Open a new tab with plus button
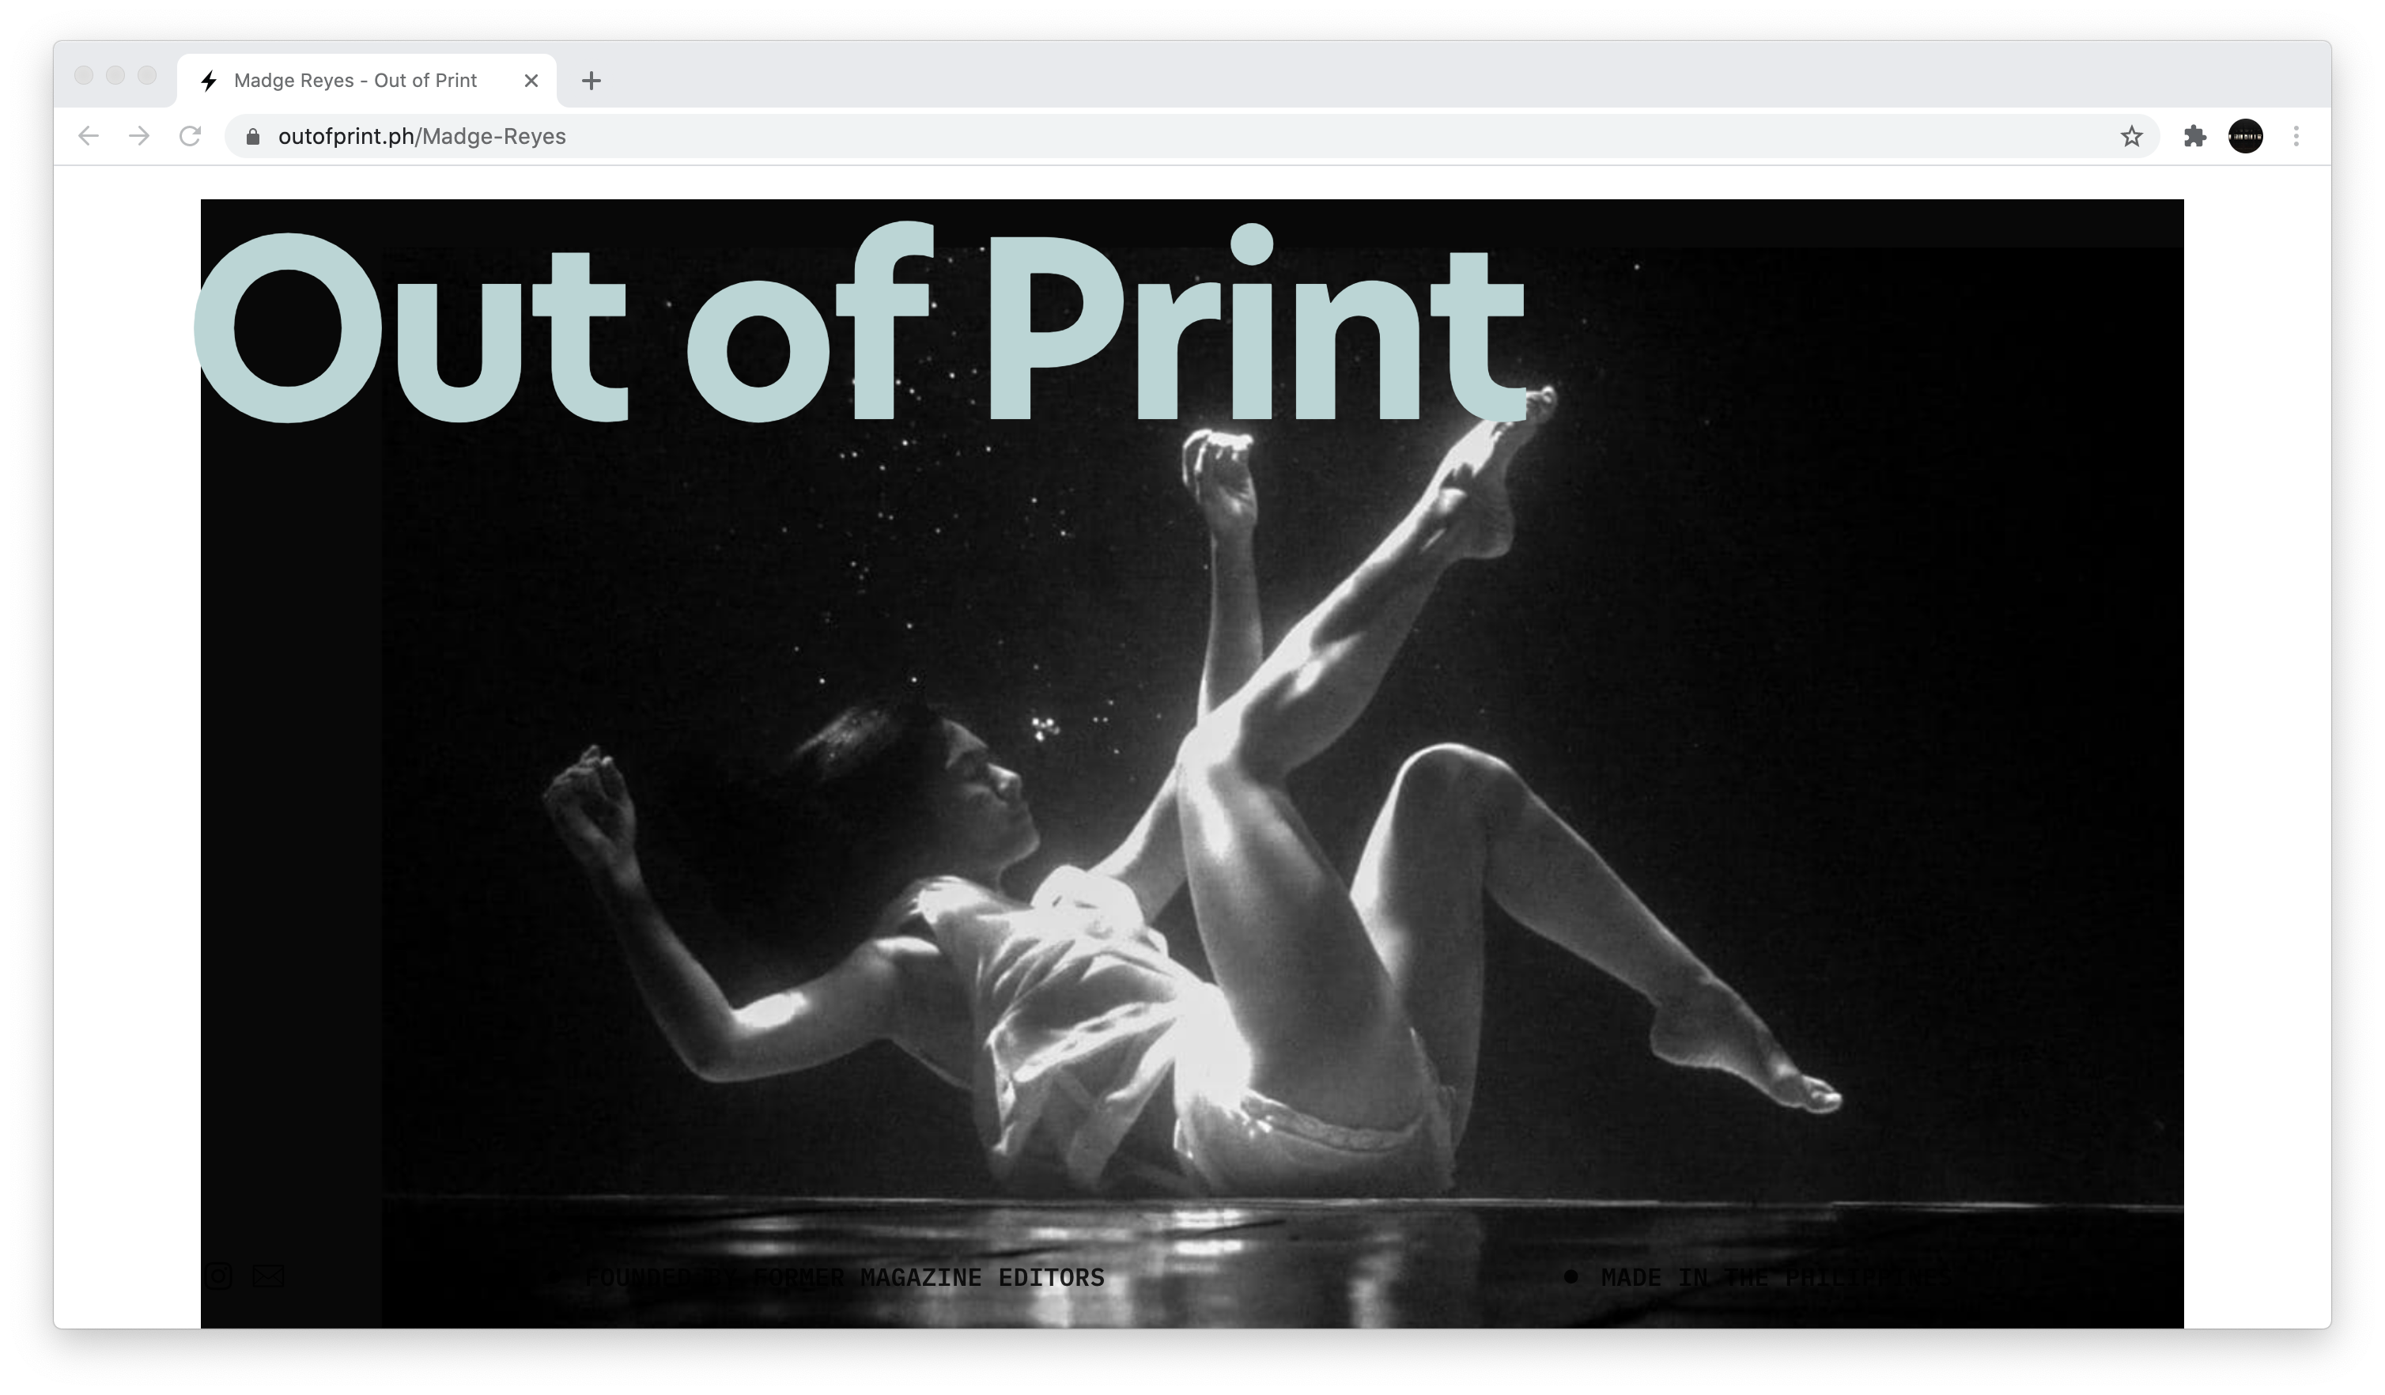Viewport: 2385px width, 1395px height. click(592, 81)
